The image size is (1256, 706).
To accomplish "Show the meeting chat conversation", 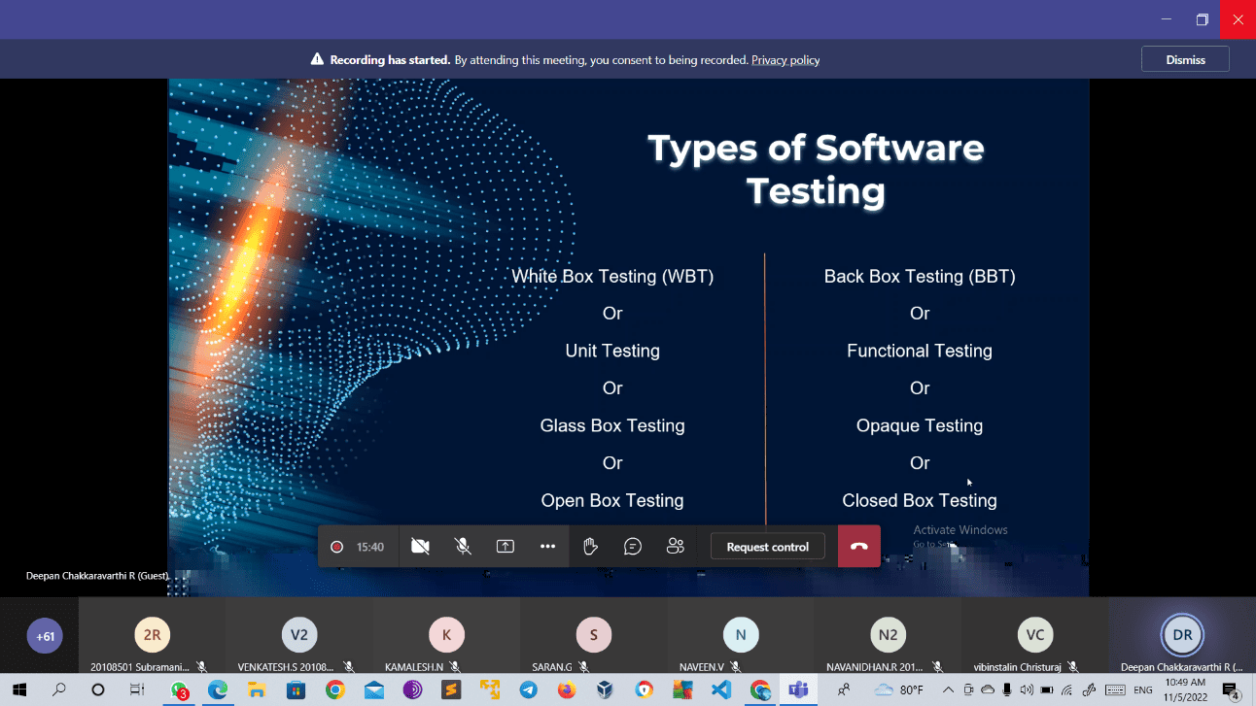I will [633, 547].
